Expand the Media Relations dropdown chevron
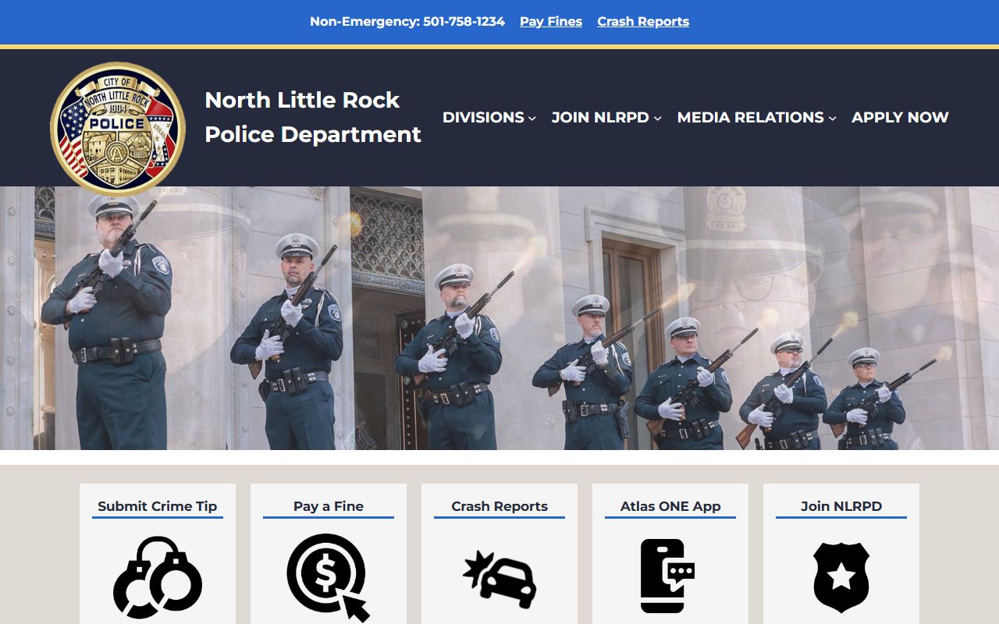 click(x=832, y=119)
